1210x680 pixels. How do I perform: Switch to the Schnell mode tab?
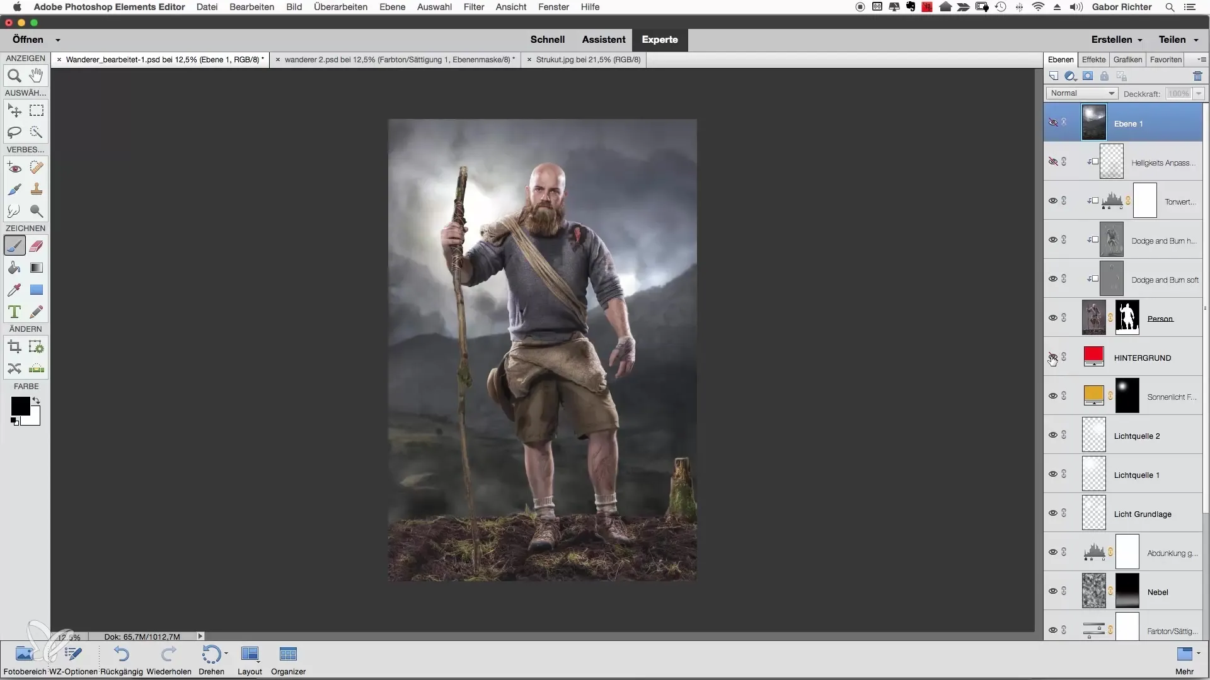coord(547,40)
